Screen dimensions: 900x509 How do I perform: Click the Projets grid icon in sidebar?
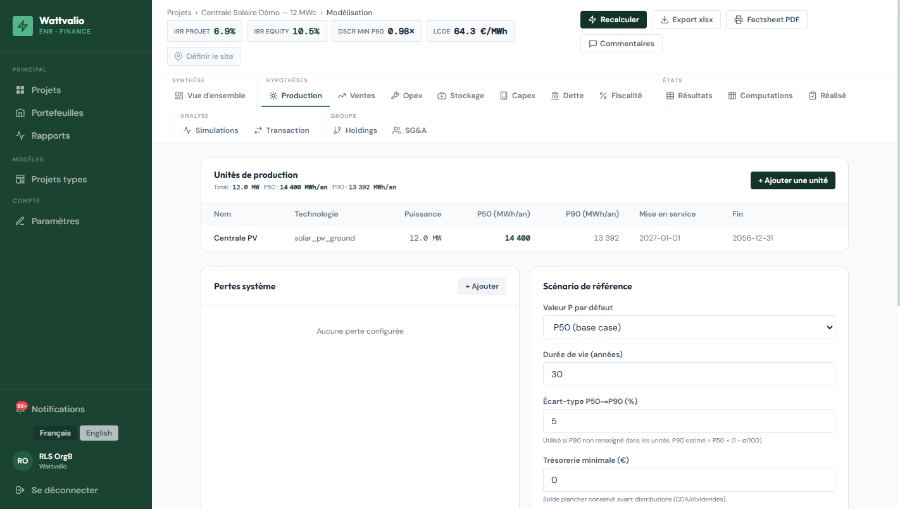click(20, 90)
